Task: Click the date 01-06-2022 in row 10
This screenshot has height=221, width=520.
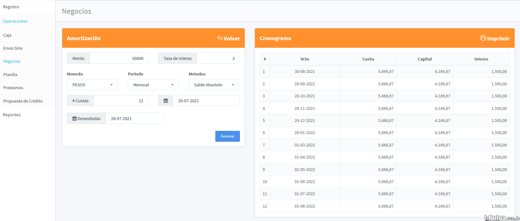Action: tap(305, 182)
